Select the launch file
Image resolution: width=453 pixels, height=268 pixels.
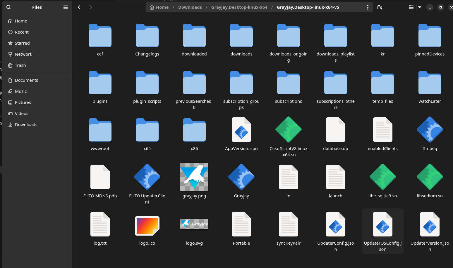point(336,177)
